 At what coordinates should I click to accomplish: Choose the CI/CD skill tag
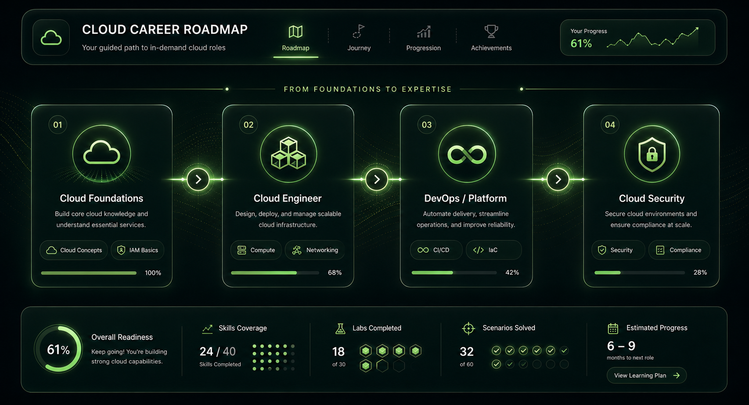click(x=436, y=250)
